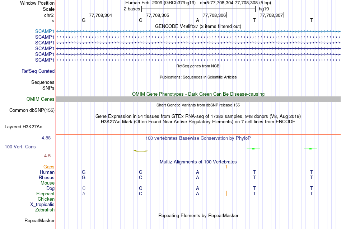Click the orange insertion bar in Elephant row
This screenshot has width=341, height=229.
click(226, 193)
